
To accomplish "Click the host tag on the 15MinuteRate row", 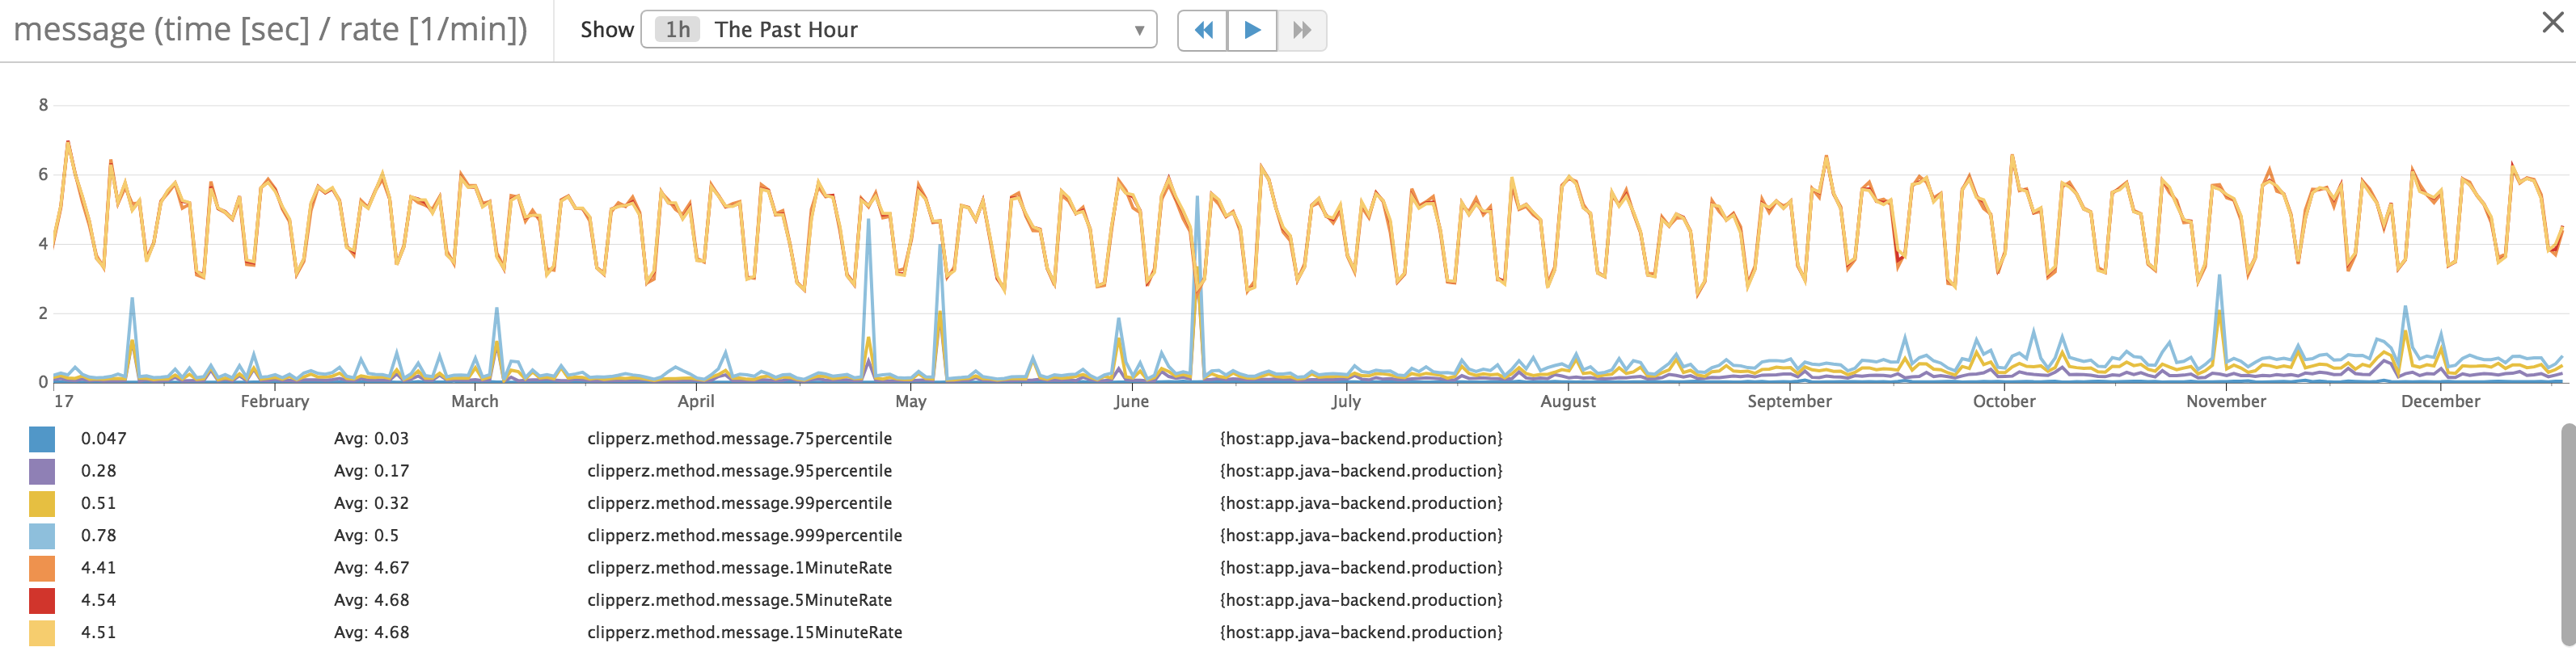I will [1361, 632].
